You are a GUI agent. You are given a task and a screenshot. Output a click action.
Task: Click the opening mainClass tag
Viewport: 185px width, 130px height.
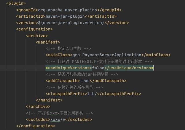pos(59,55)
